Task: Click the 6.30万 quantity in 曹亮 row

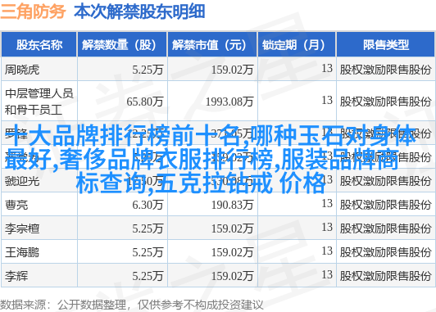Action: [148, 205]
